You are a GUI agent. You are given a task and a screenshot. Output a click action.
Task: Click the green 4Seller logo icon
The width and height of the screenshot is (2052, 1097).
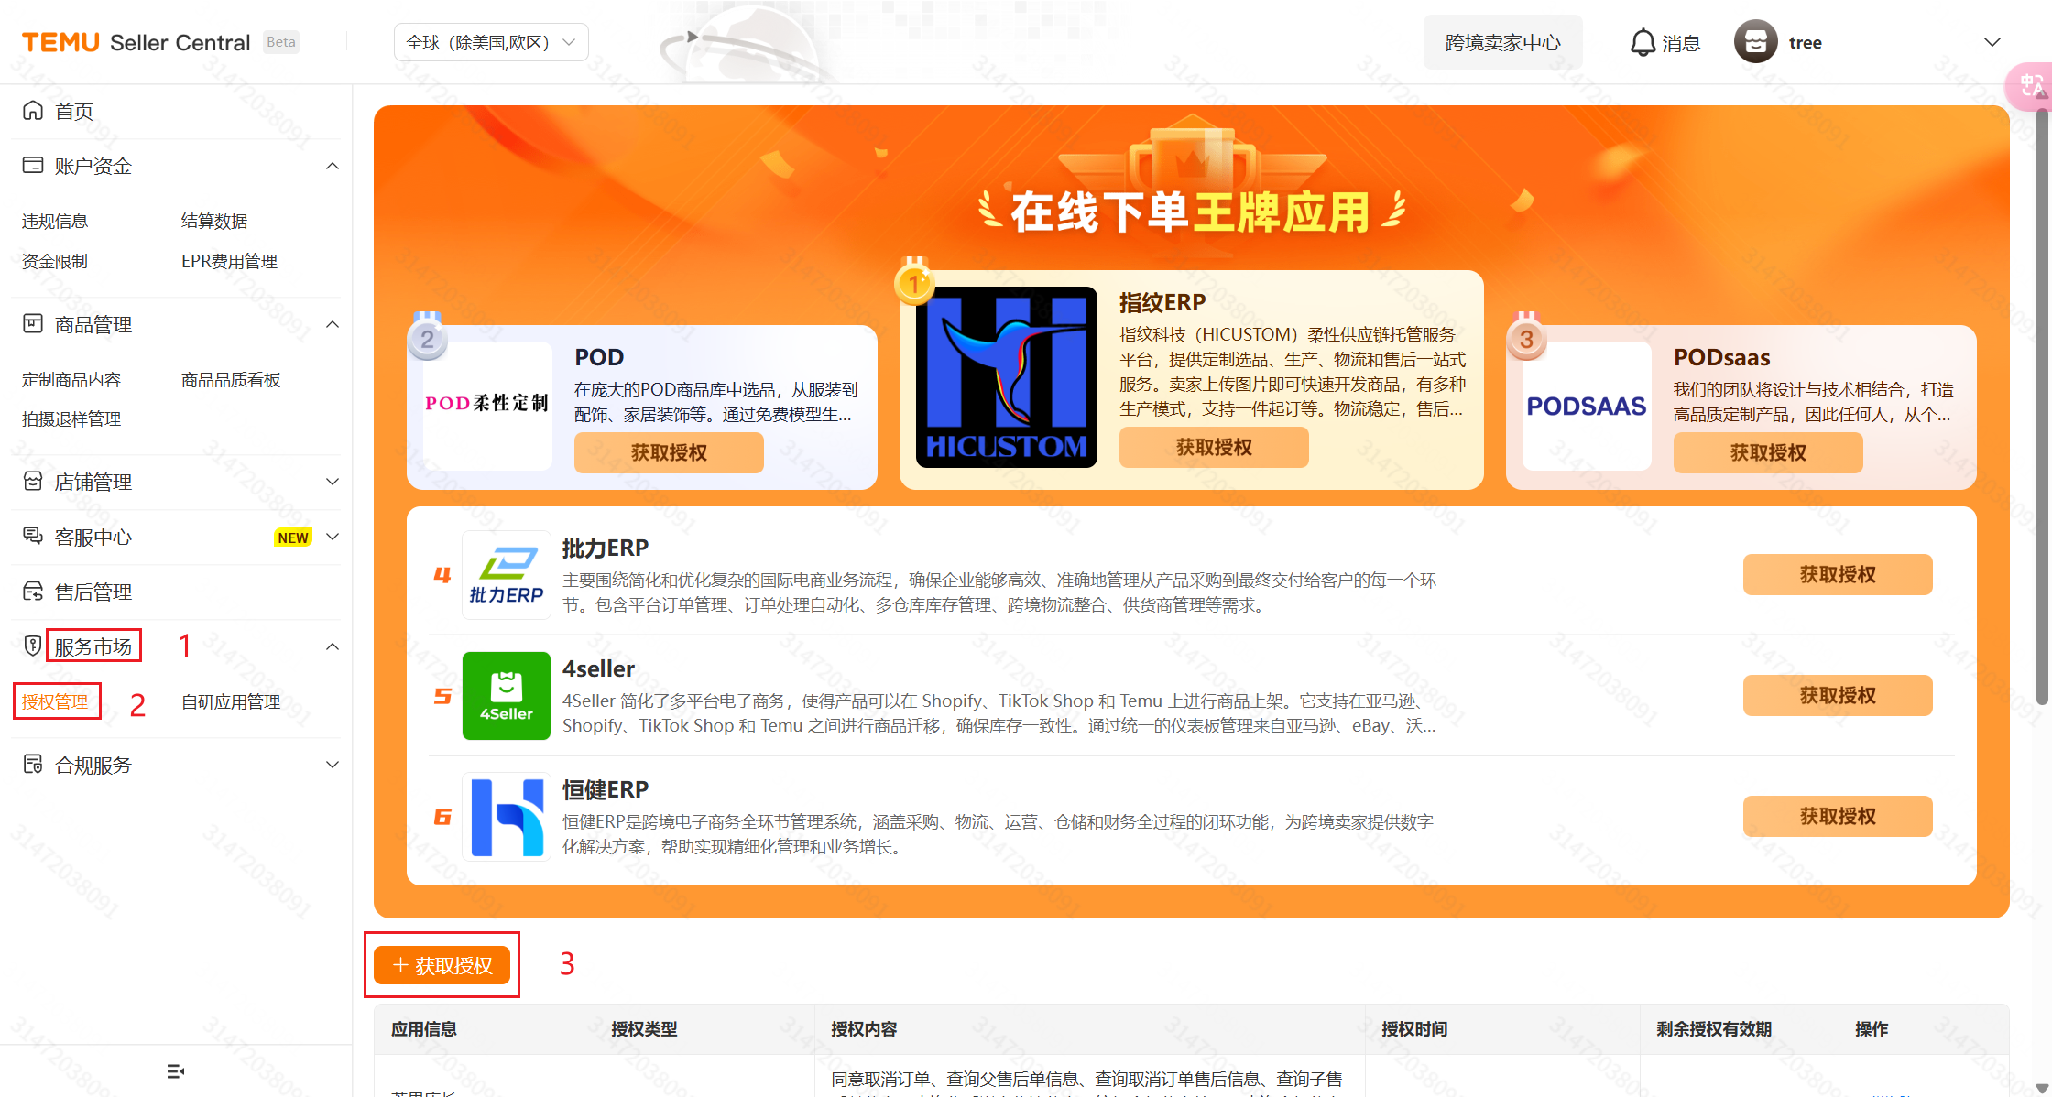pos(507,696)
